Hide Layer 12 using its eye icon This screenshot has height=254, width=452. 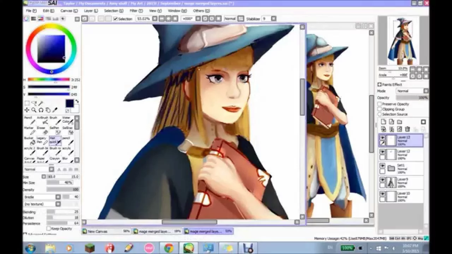point(382,152)
